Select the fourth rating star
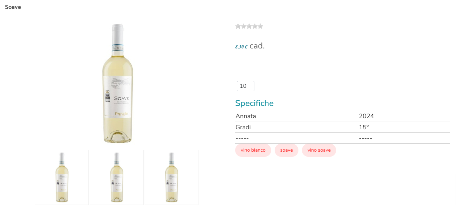 [x=255, y=26]
